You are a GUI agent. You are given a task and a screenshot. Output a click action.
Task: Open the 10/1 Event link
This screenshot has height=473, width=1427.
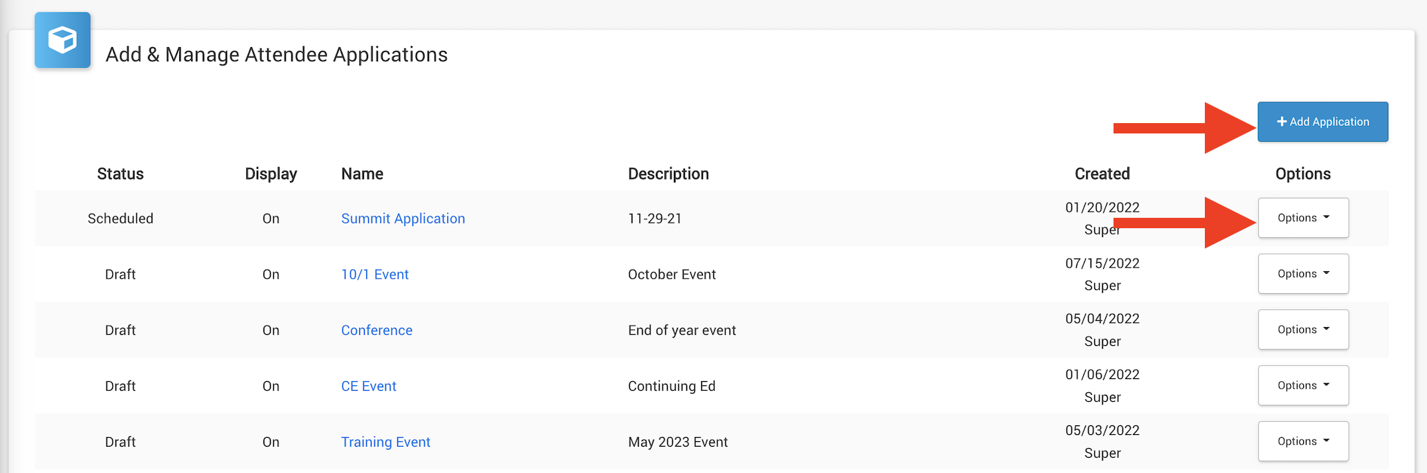click(374, 275)
